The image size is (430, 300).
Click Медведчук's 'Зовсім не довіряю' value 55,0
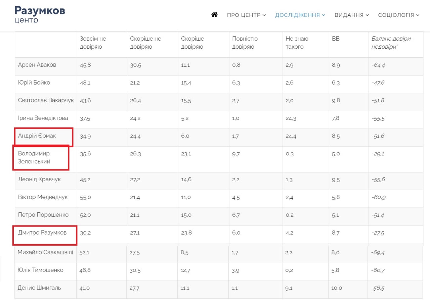(x=85, y=197)
